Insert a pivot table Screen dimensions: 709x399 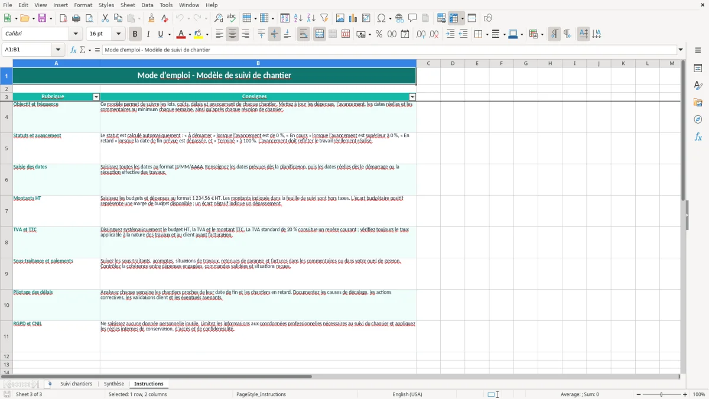pos(366,18)
